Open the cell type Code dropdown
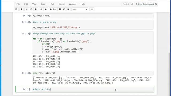 (80, 10)
